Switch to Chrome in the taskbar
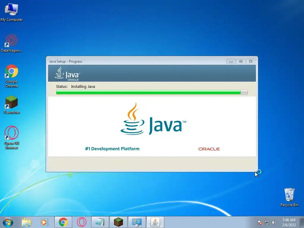Viewport: 304px width, 228px height. pyautogui.click(x=63, y=222)
